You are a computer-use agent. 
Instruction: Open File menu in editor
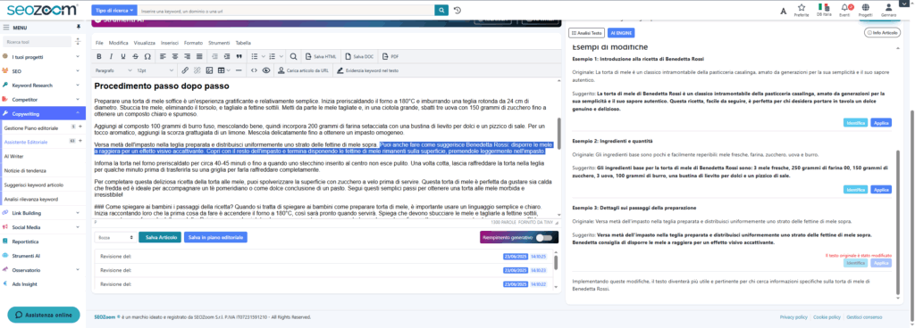coord(99,43)
